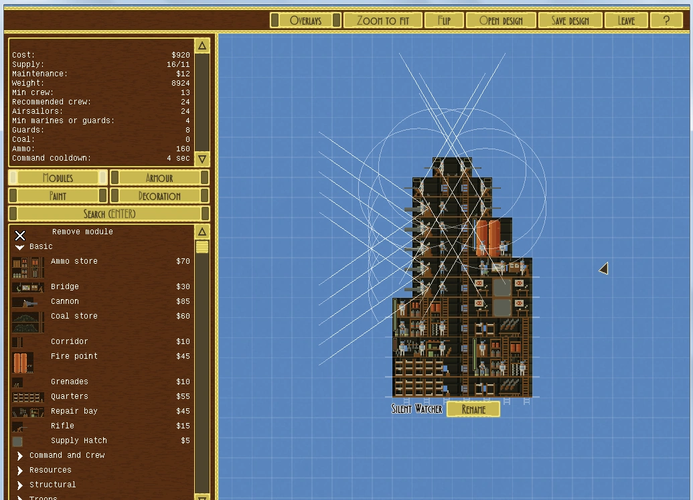Click the Fire point module icon
Image resolution: width=693 pixels, height=500 pixels.
23,362
